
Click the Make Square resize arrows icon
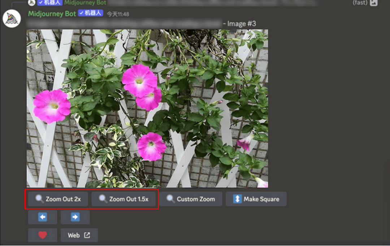coord(237,199)
